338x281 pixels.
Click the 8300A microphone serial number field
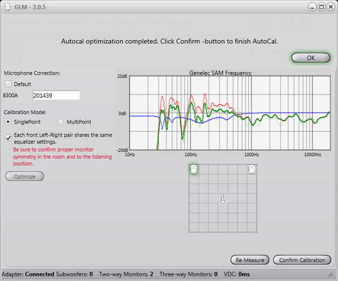[56, 96]
